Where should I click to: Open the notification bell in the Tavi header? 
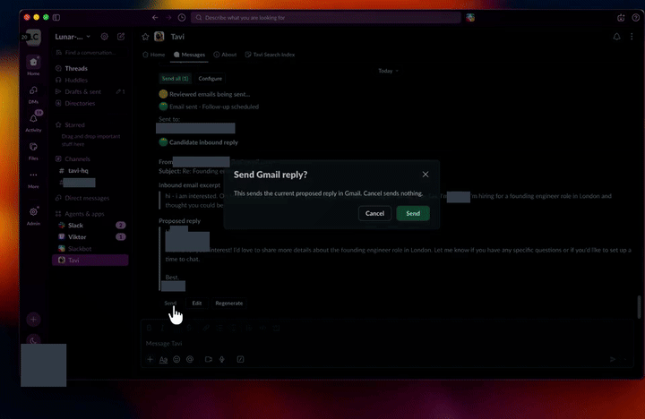[x=616, y=37]
